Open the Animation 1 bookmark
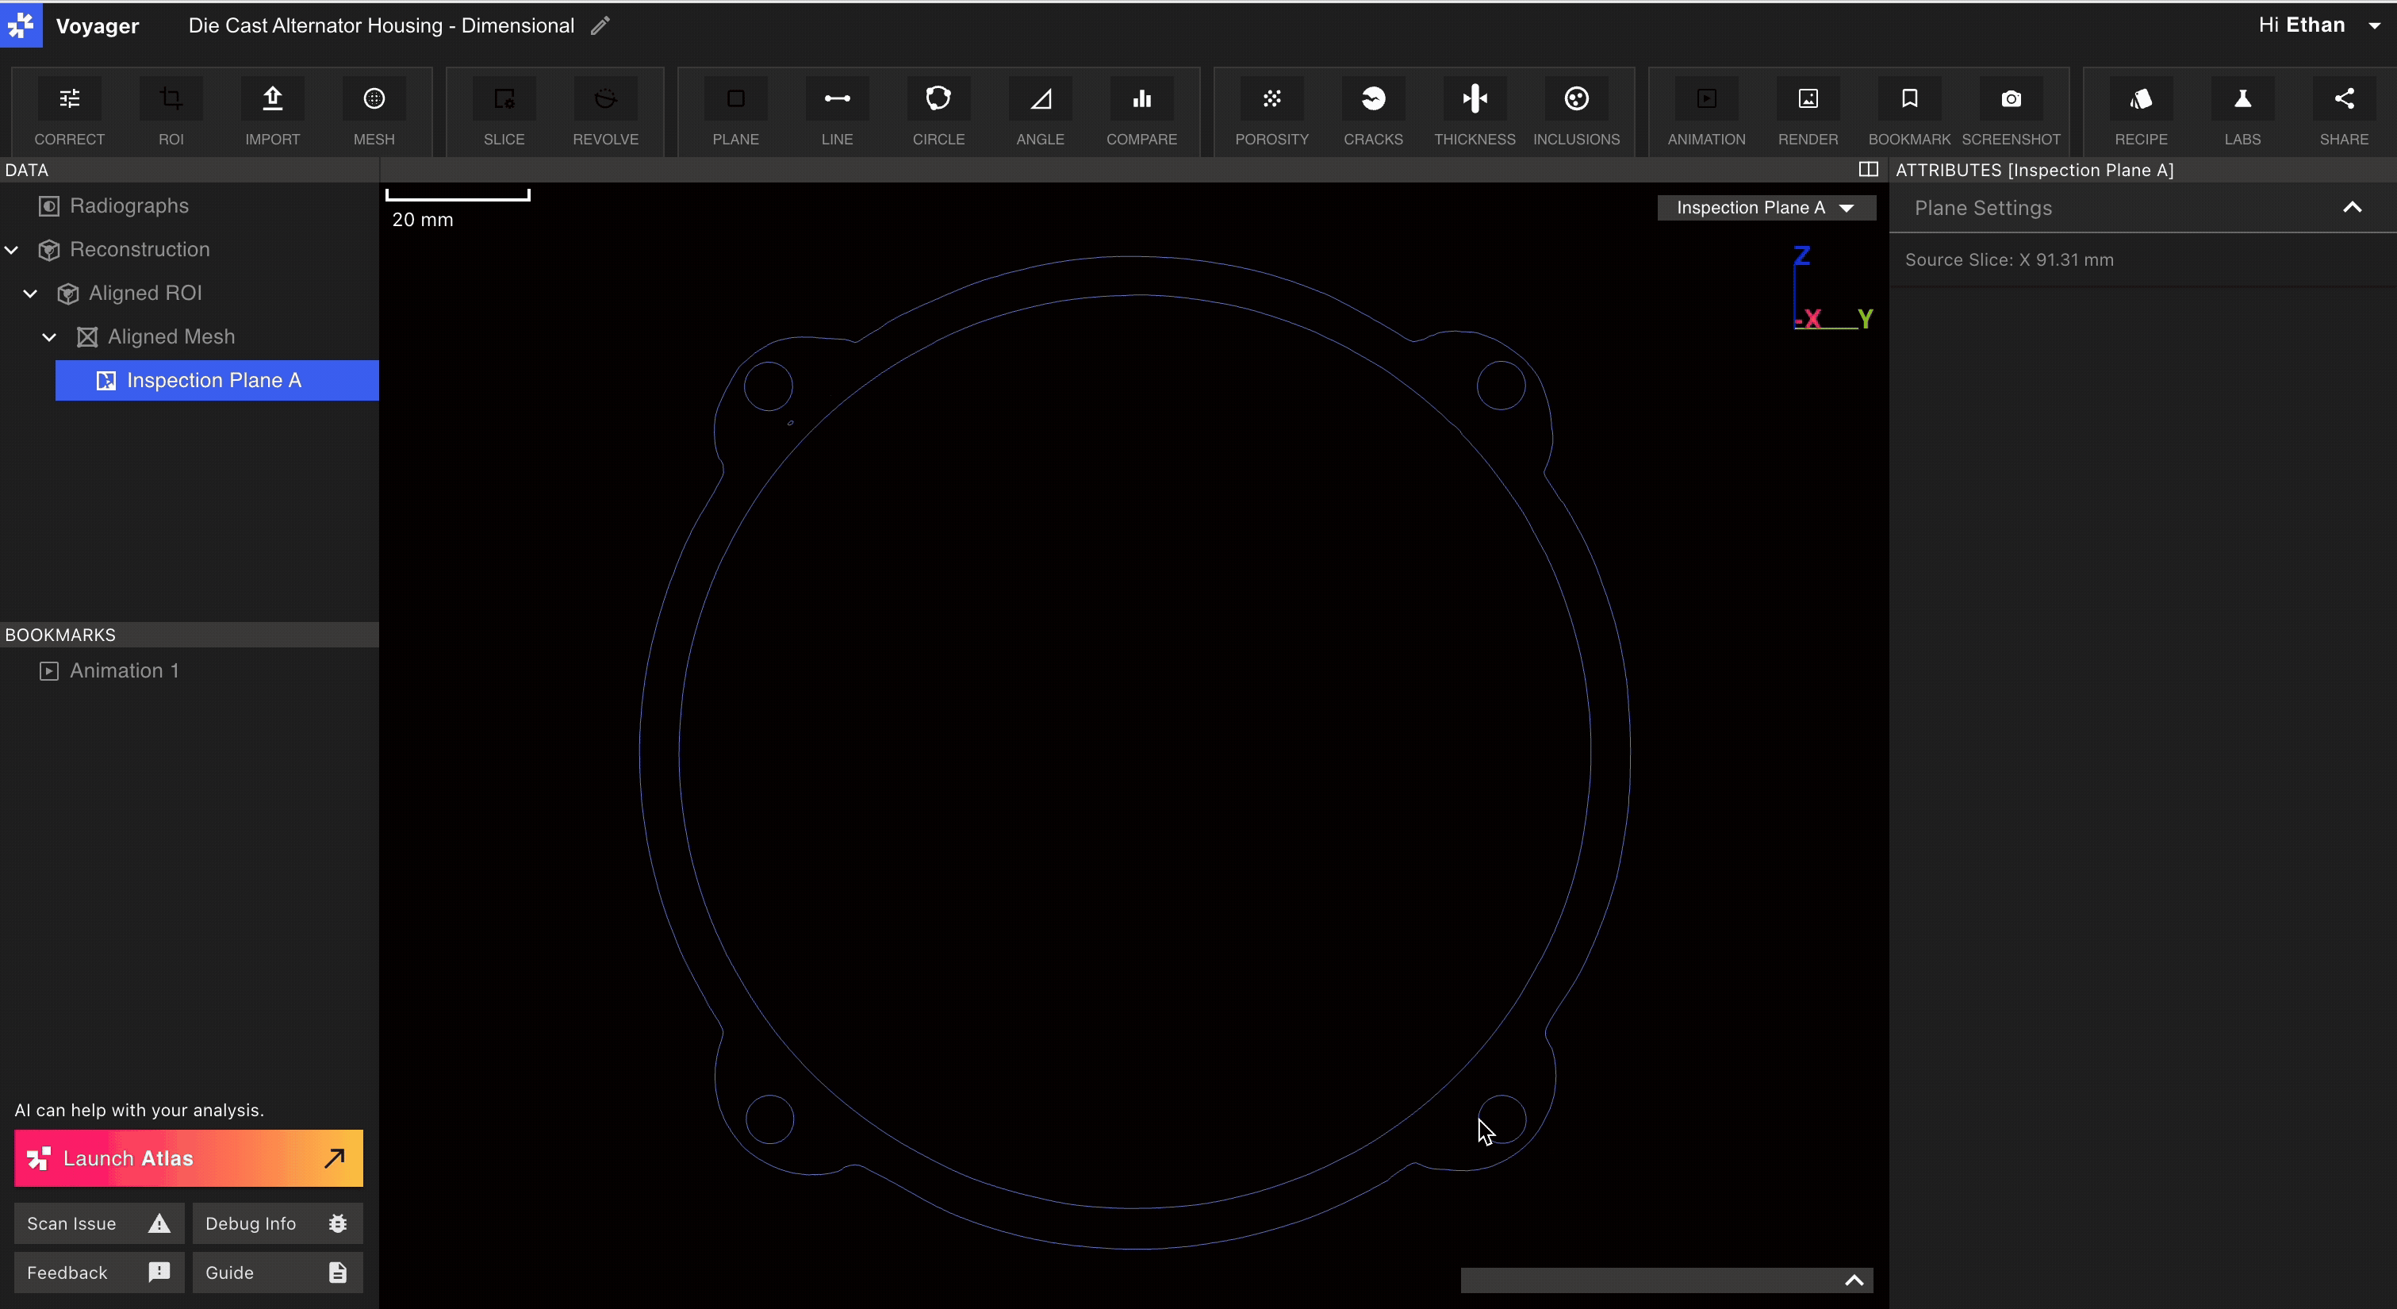The width and height of the screenshot is (2397, 1309). tap(124, 670)
